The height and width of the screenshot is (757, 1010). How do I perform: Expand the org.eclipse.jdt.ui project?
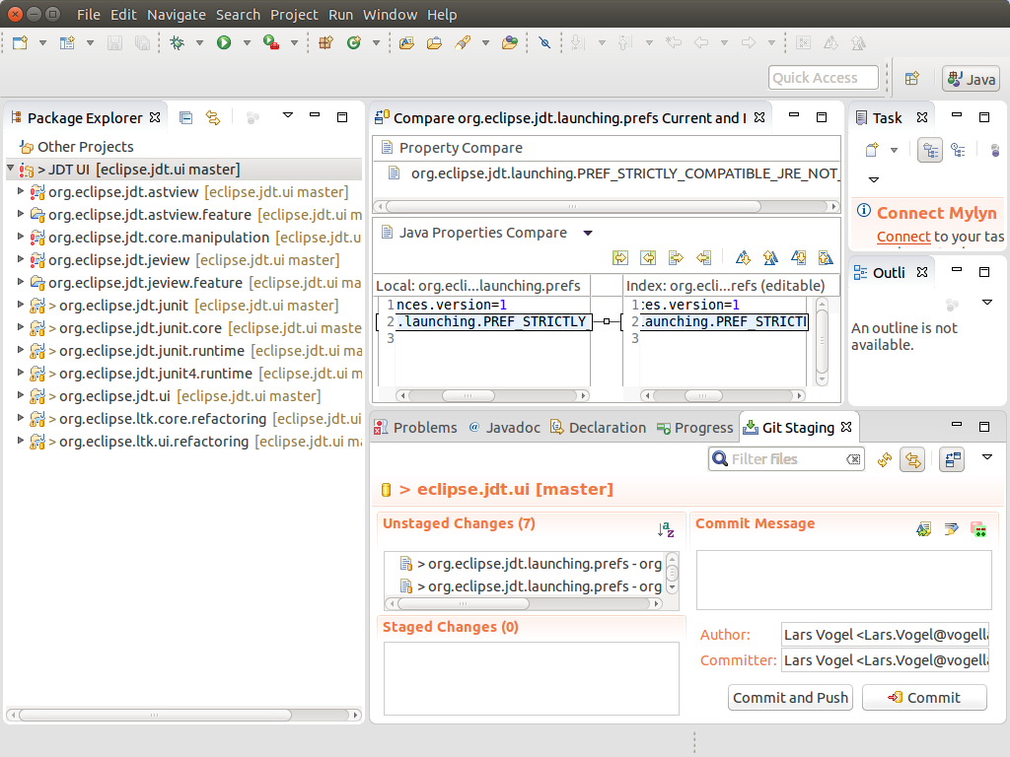click(21, 395)
